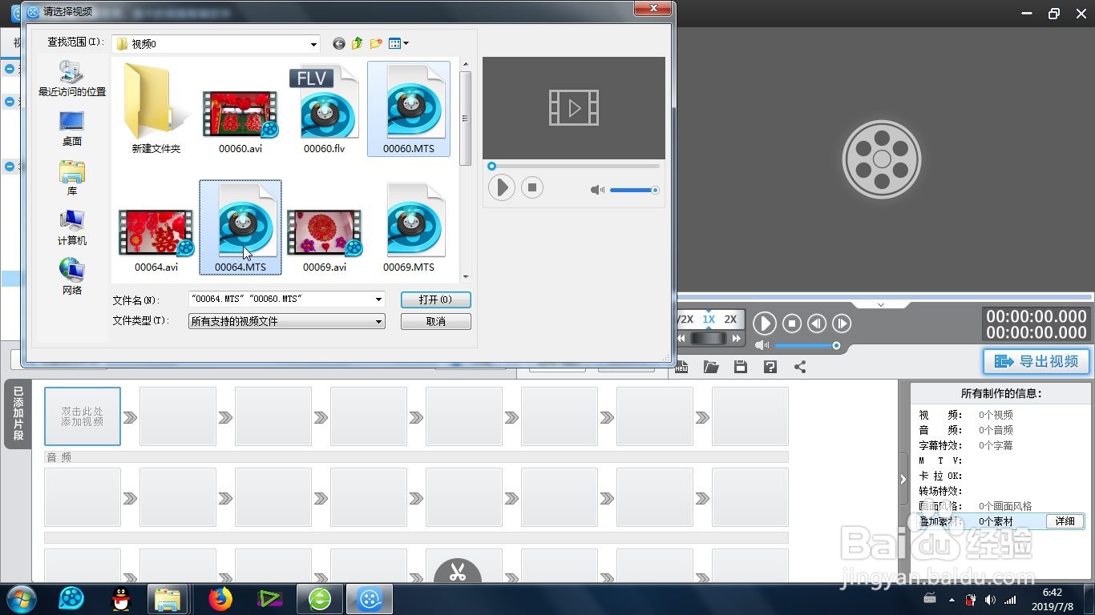Select the 00060.avi video file

coord(240,120)
